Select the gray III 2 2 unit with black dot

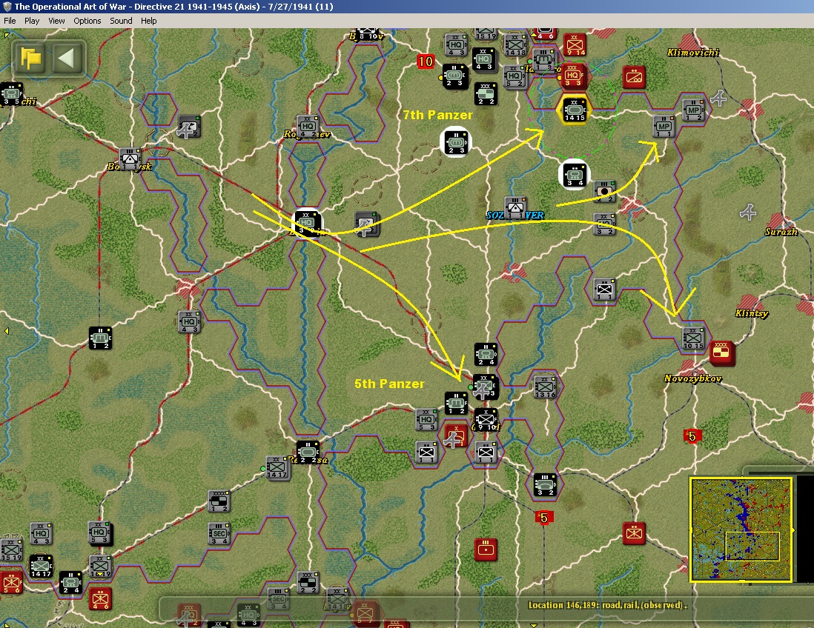tap(604, 191)
